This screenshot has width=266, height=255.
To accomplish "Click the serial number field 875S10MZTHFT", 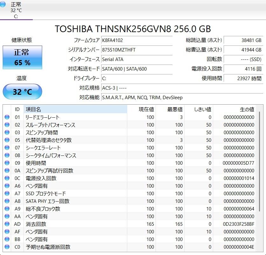I will (x=137, y=50).
